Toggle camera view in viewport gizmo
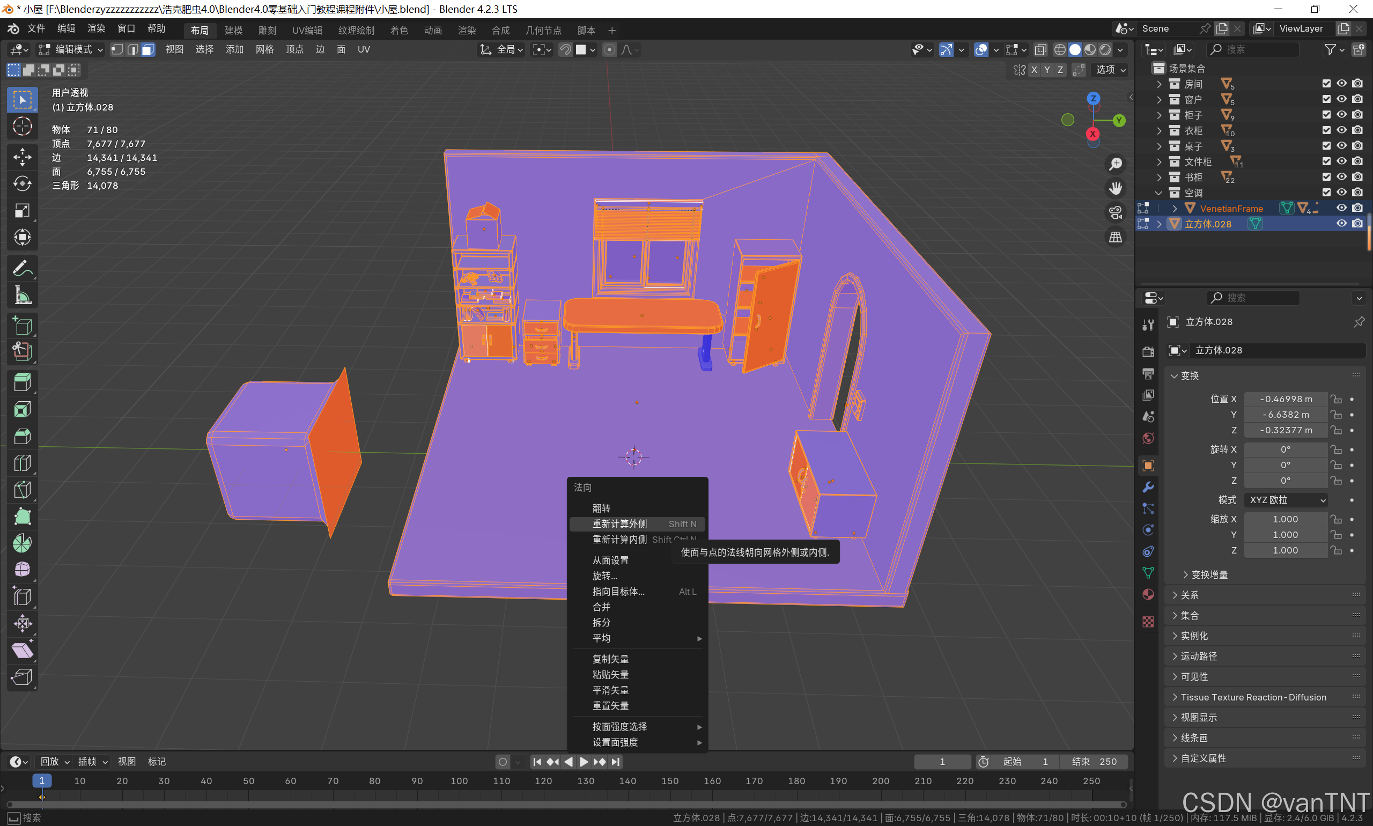The height and width of the screenshot is (826, 1373). point(1116,212)
